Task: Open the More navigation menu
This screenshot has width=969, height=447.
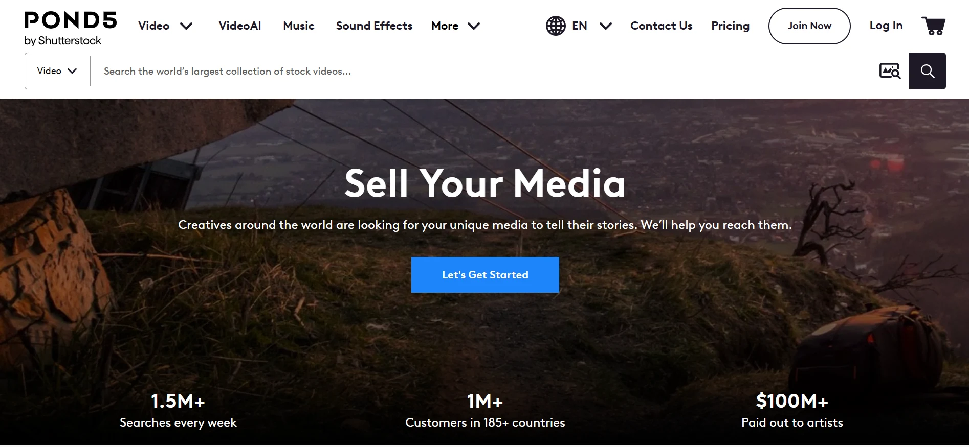Action: click(445, 26)
